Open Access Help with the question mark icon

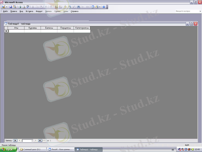[x=104, y=7]
